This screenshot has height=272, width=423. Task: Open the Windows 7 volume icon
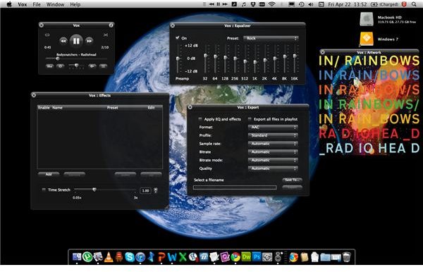point(367,39)
